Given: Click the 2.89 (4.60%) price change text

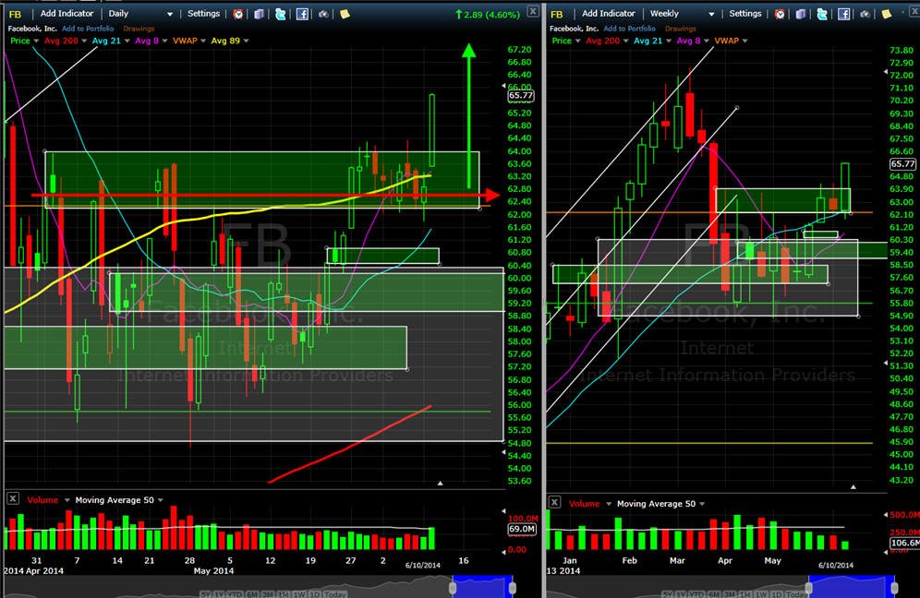Looking at the screenshot, I should pyautogui.click(x=488, y=15).
